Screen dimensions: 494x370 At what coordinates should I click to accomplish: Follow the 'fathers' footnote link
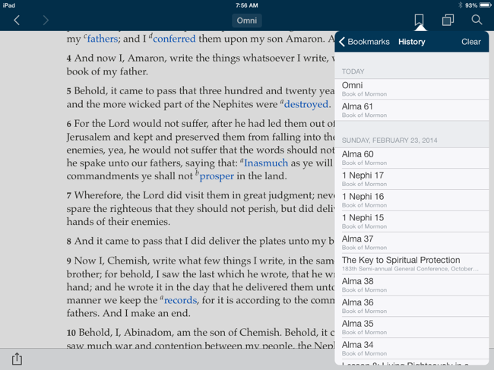pyautogui.click(x=103, y=39)
